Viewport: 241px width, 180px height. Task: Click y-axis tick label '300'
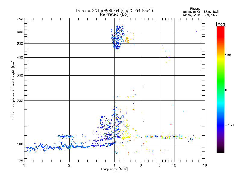tap(20, 76)
